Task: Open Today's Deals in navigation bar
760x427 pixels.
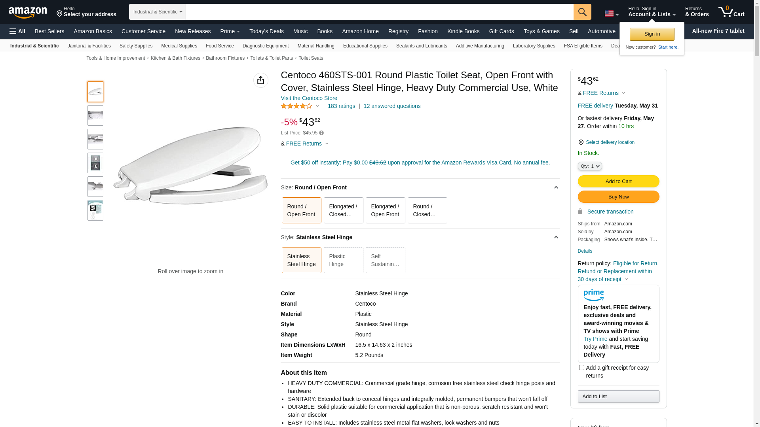Action: point(266,31)
